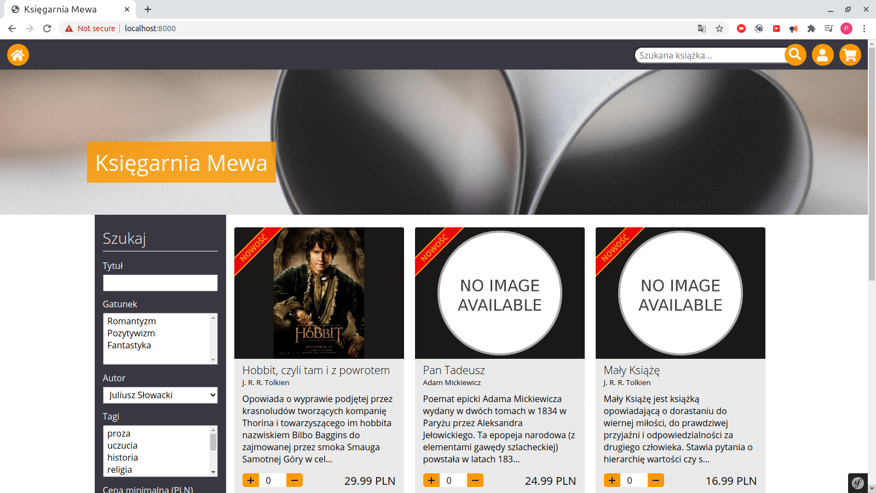This screenshot has width=876, height=493.
Task: Click the orange home icon
Action: (18, 55)
